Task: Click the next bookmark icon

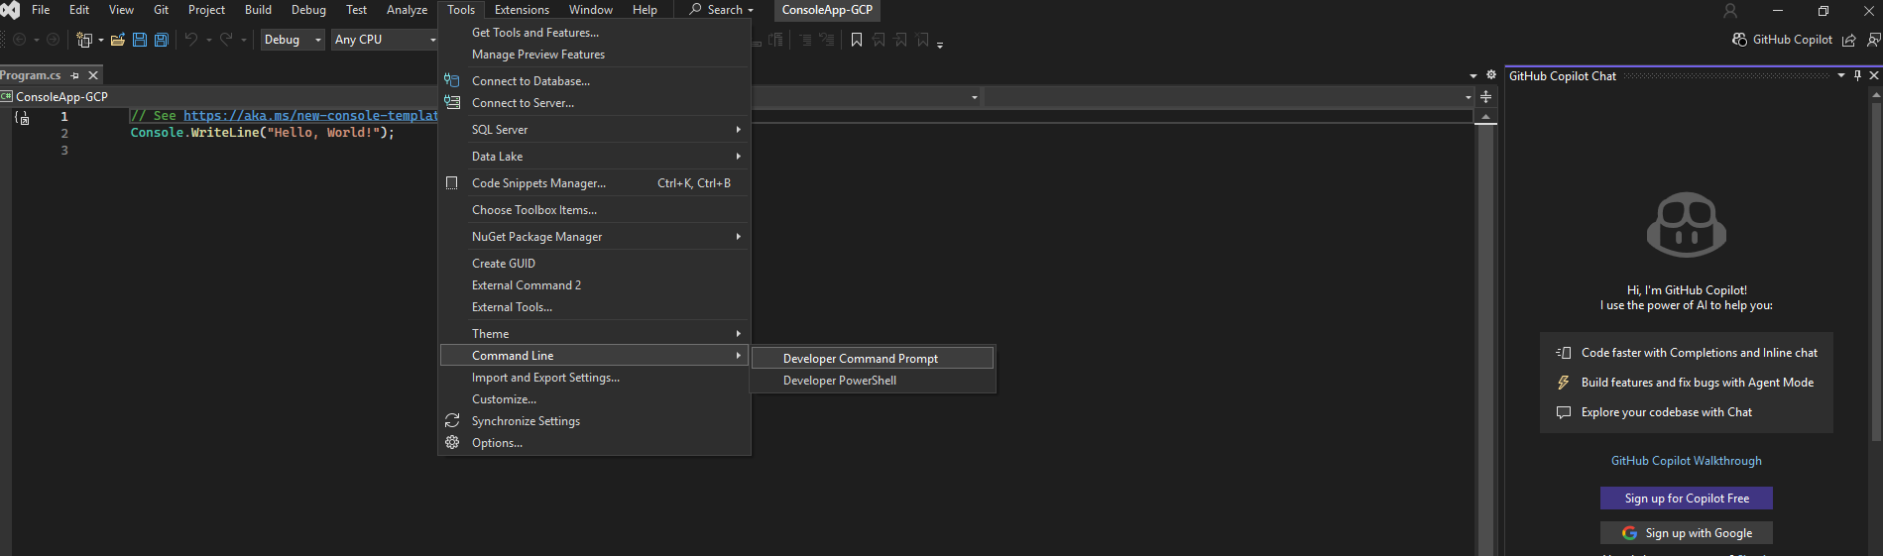Action: [x=900, y=40]
